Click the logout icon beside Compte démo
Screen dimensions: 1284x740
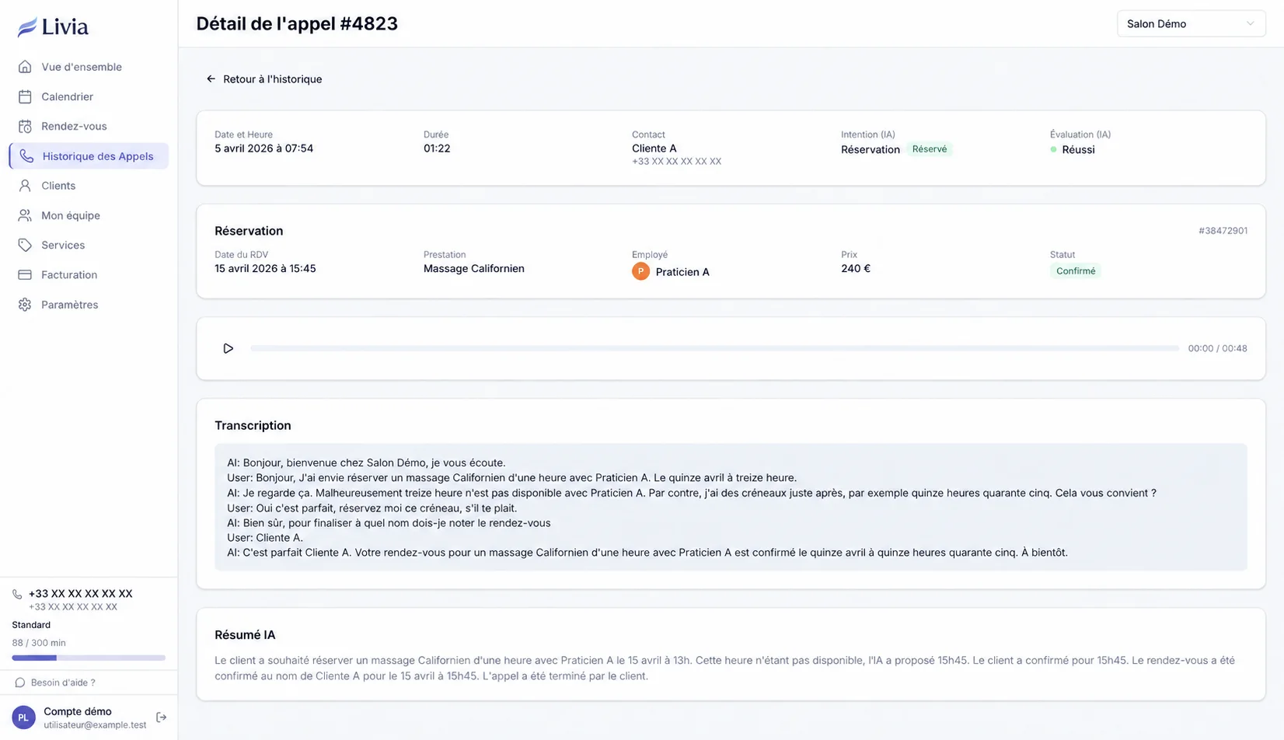click(161, 717)
